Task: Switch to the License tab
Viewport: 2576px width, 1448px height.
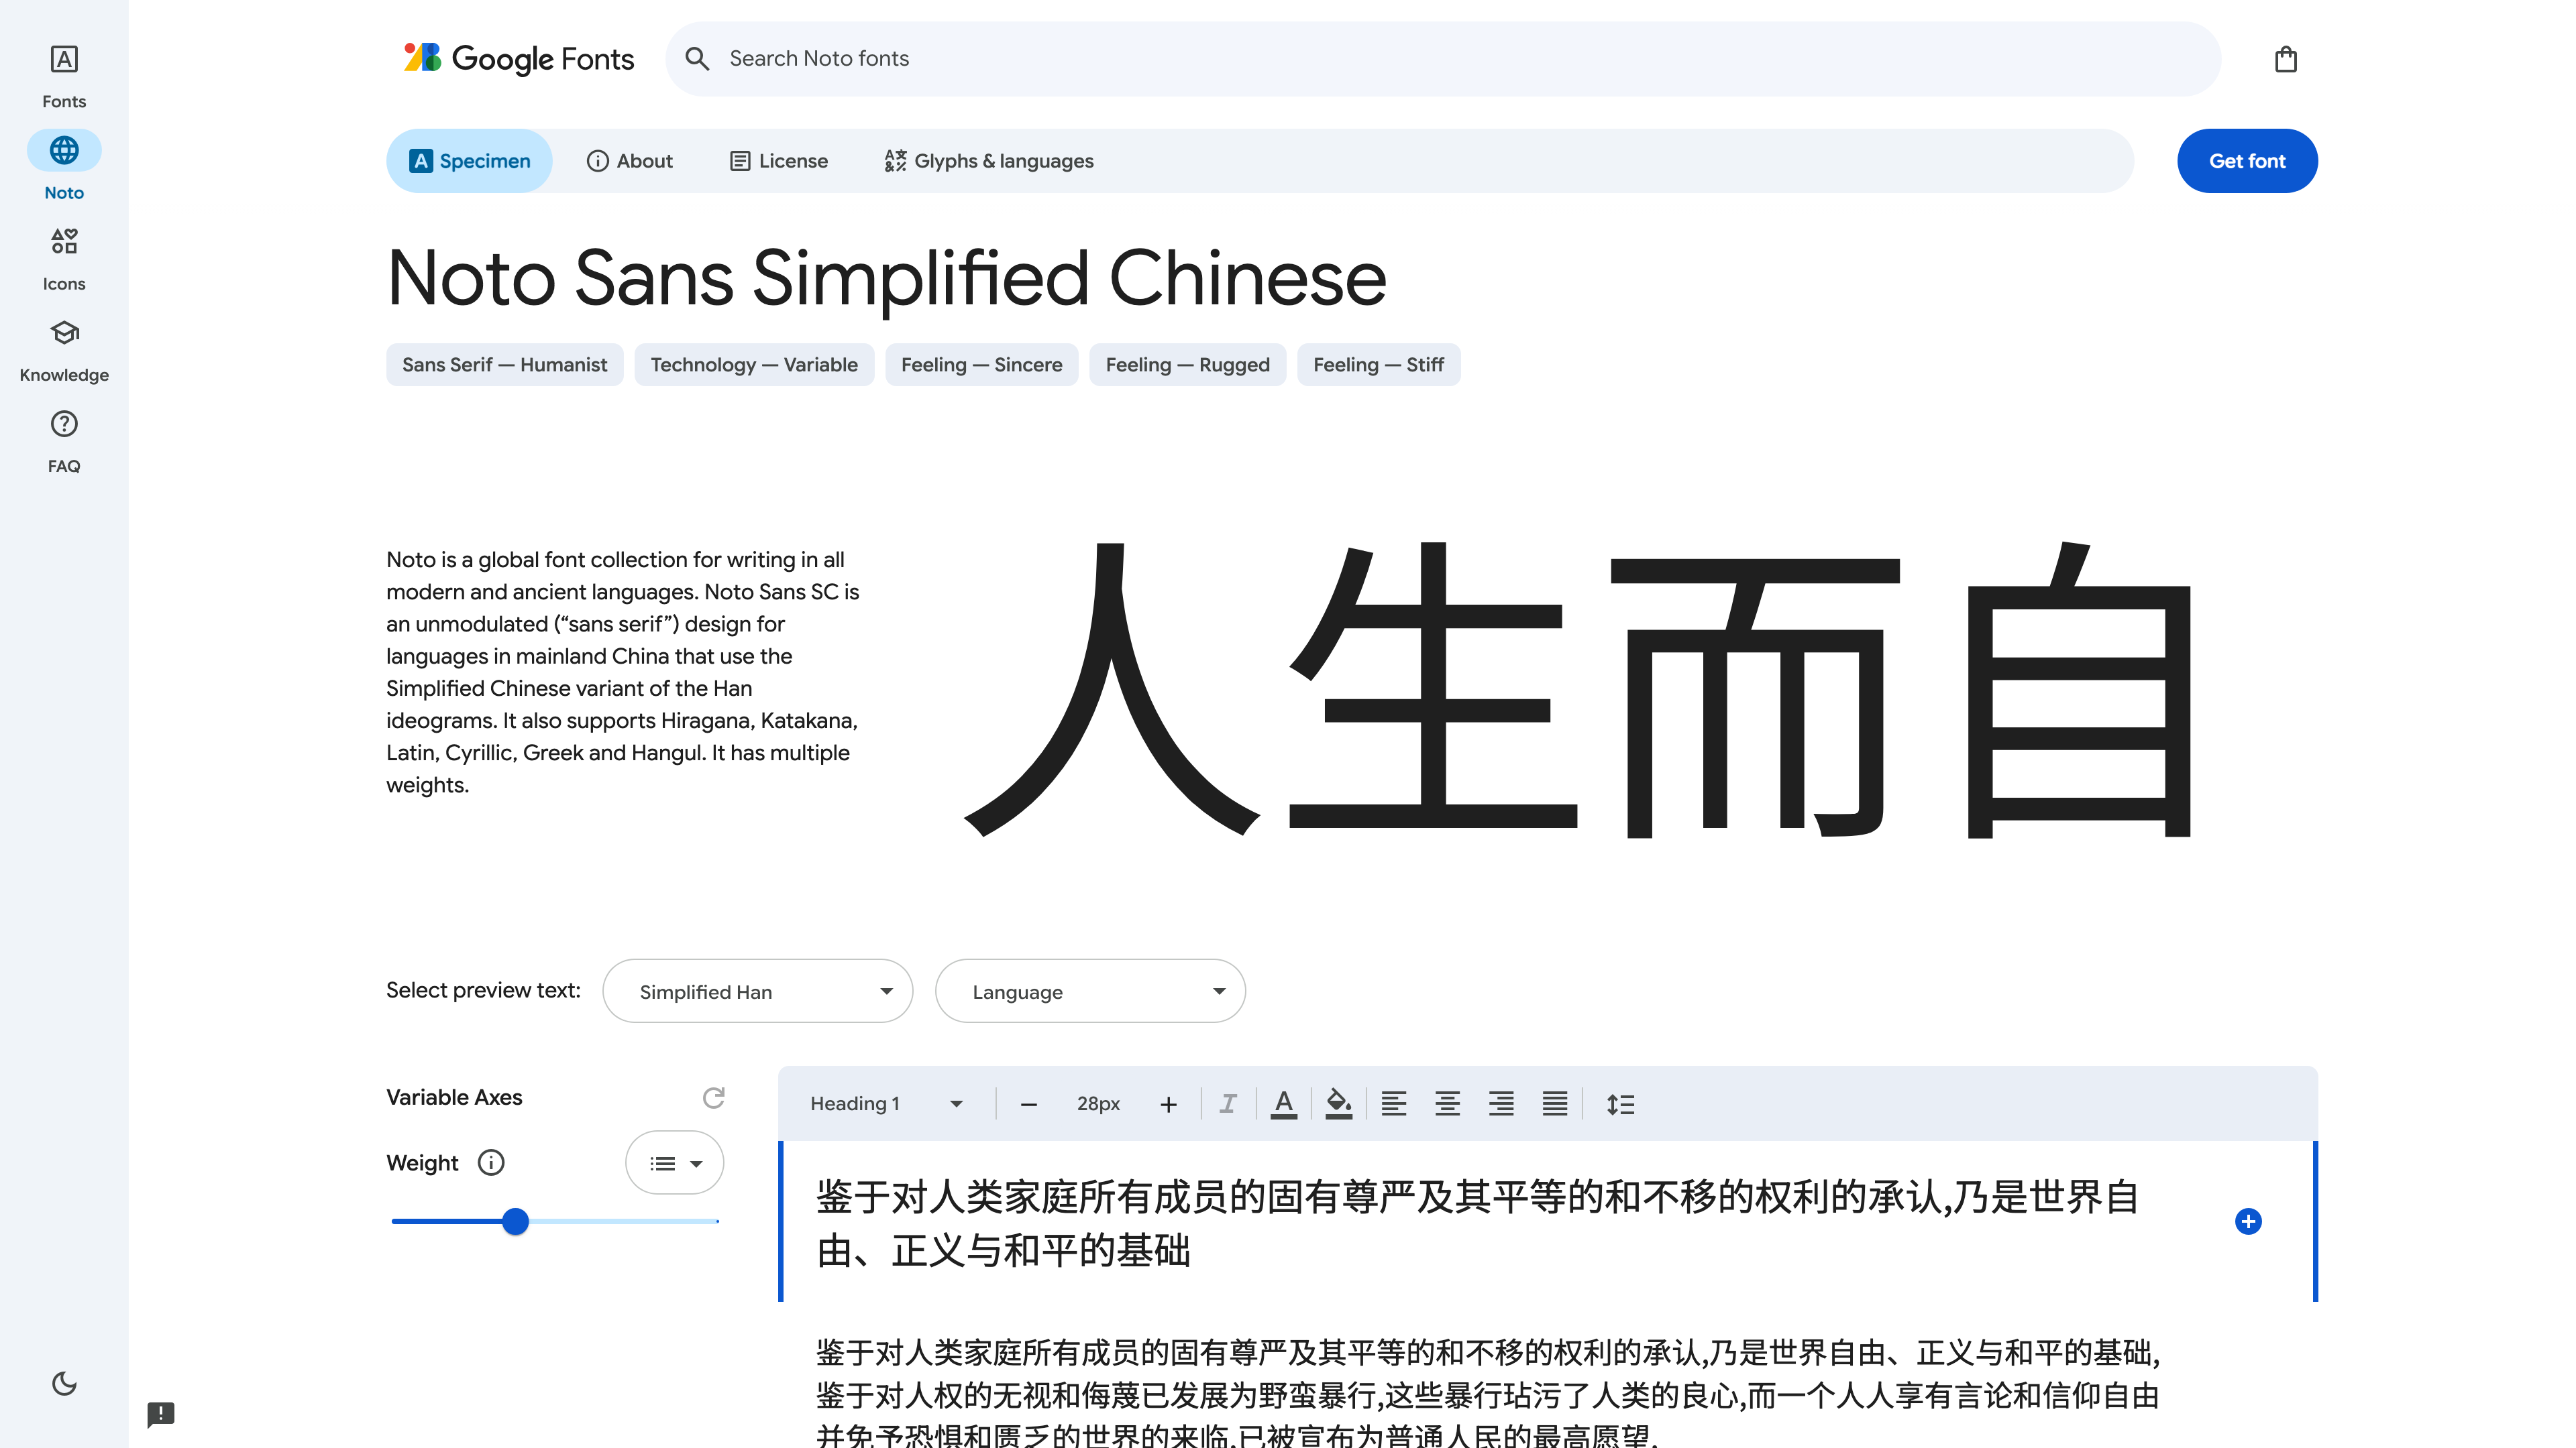Action: pyautogui.click(x=779, y=161)
